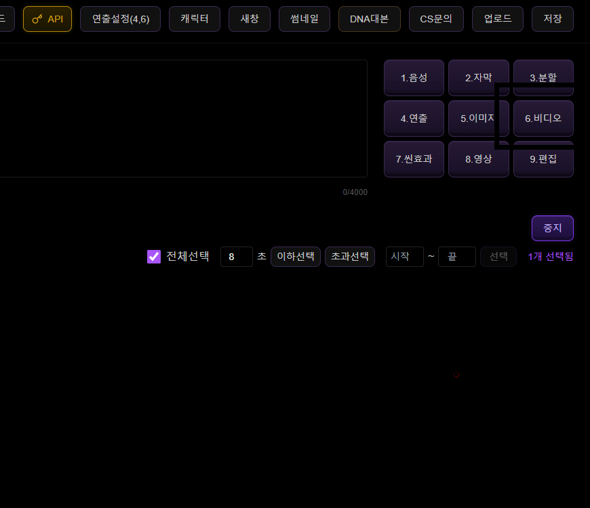
Task: Run step 2.자막
Action: pos(478,78)
